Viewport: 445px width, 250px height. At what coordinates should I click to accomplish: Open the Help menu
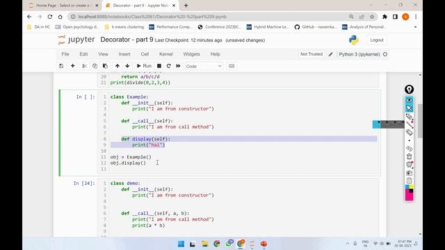pyautogui.click(x=215, y=54)
